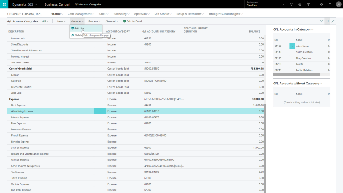The image size is (343, 193).
Task: Open the smiley feedback icon
Action: tap(300, 4)
